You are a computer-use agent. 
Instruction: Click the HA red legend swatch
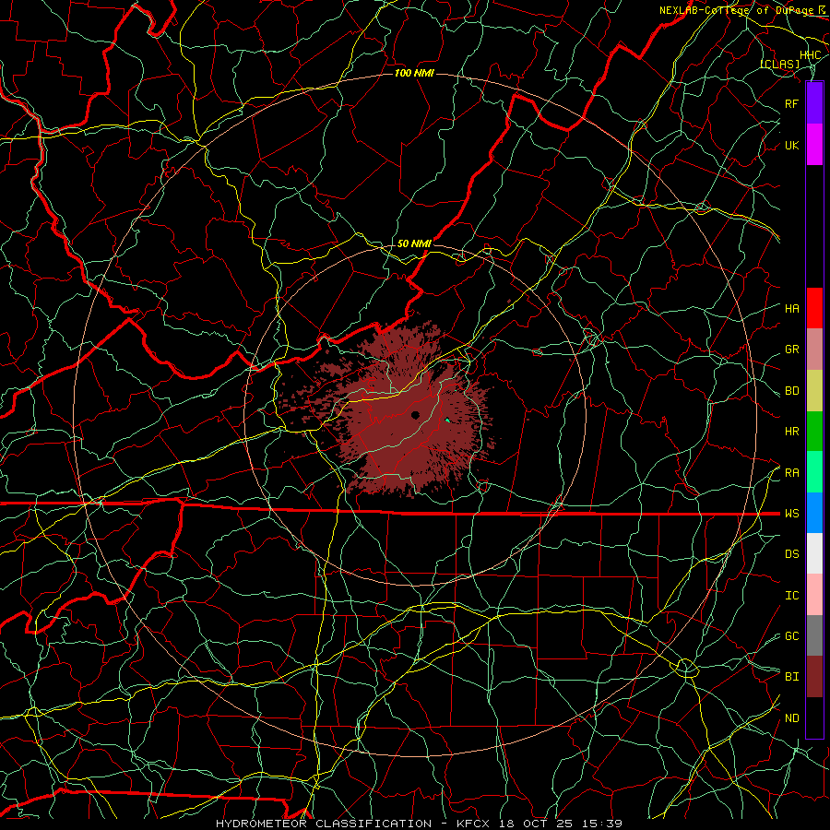coord(814,308)
